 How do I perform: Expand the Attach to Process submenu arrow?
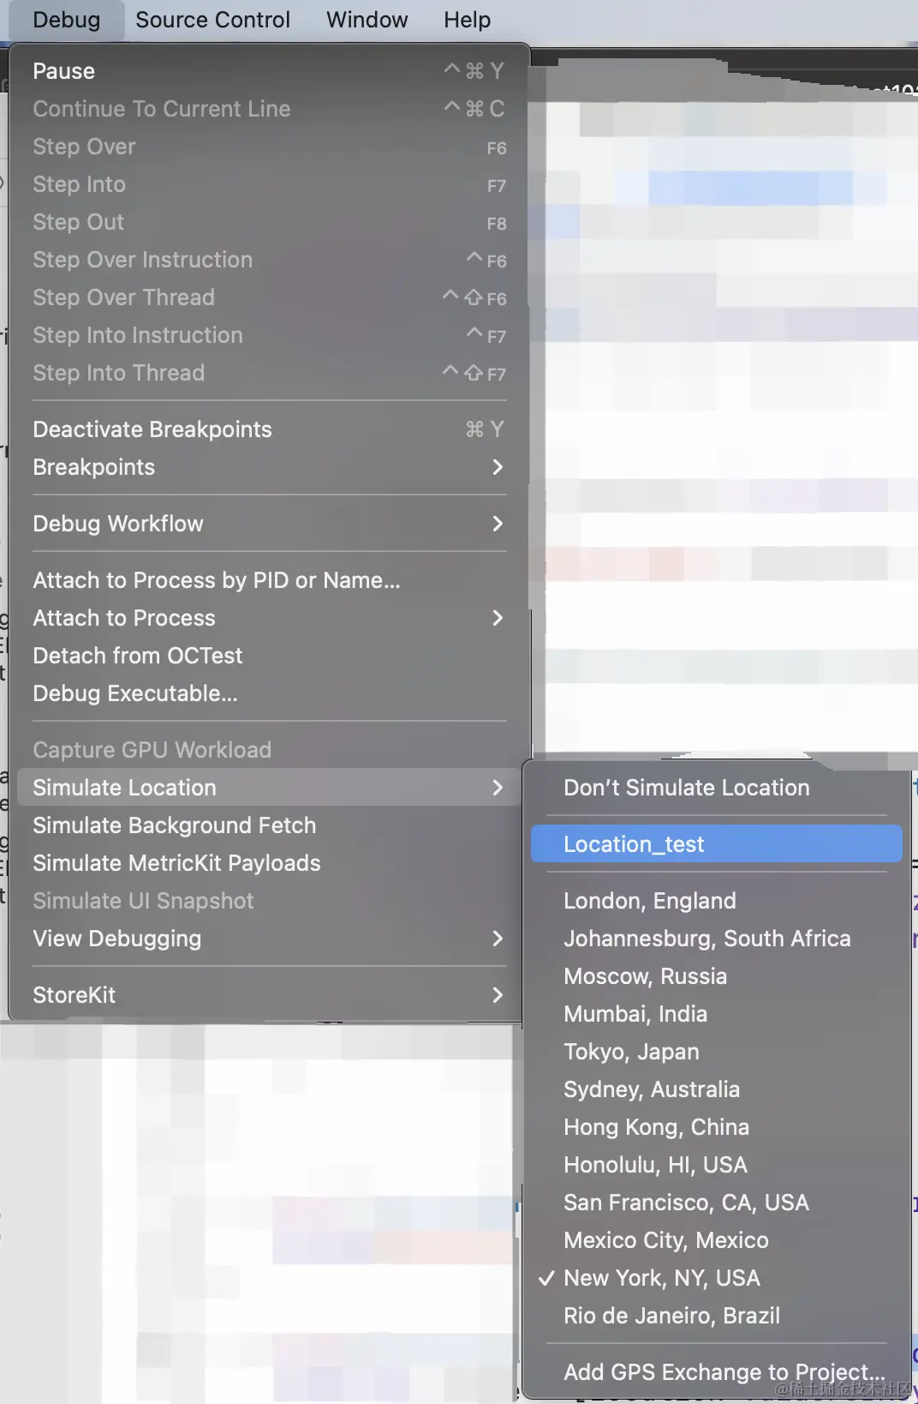498,618
